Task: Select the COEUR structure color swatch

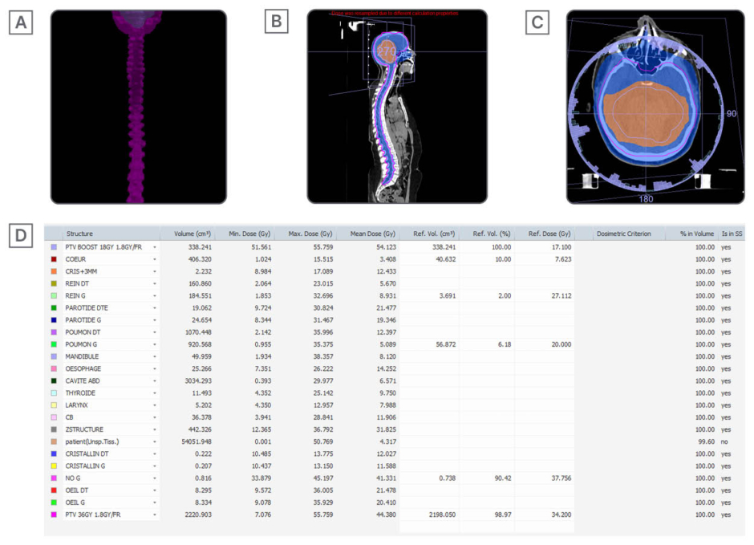Action: (x=54, y=259)
